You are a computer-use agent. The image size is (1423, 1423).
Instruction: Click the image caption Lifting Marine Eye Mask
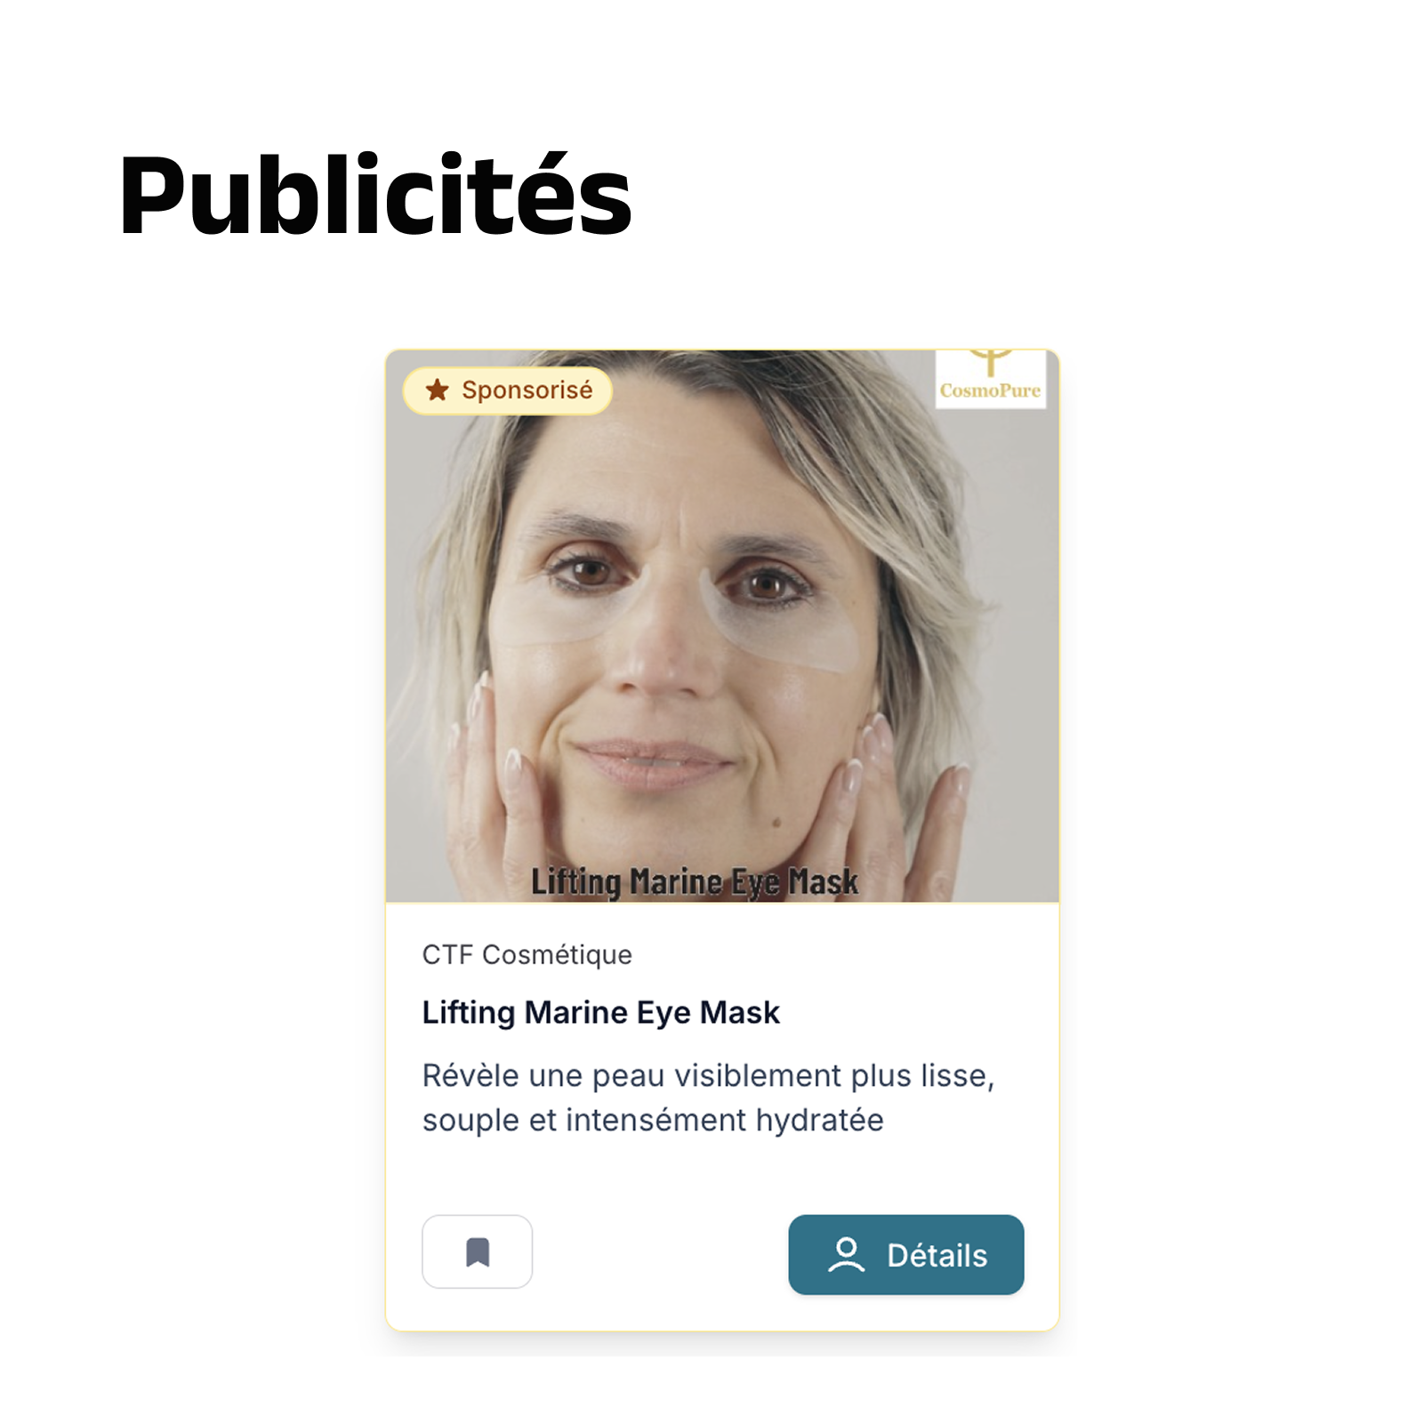[x=695, y=881]
